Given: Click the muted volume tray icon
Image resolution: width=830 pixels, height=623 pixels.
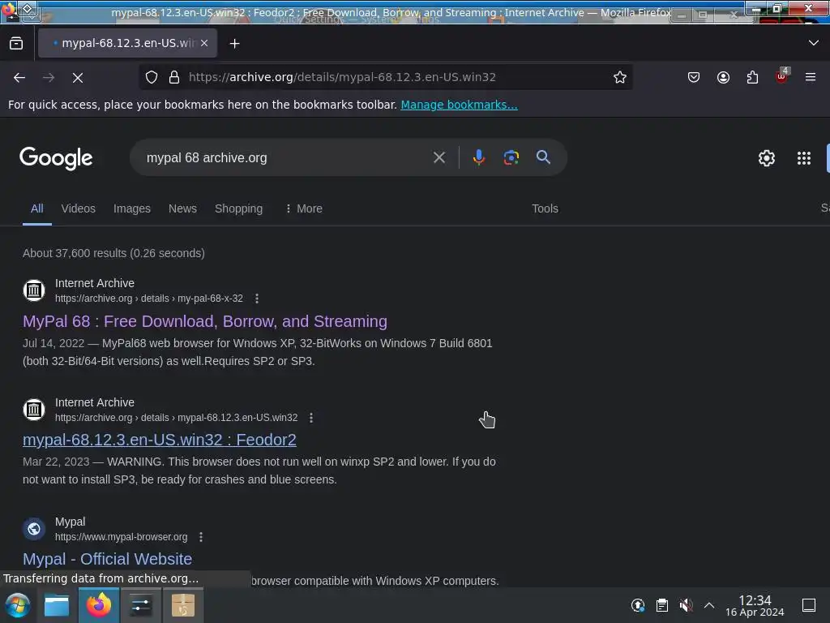Looking at the screenshot, I should (686, 605).
